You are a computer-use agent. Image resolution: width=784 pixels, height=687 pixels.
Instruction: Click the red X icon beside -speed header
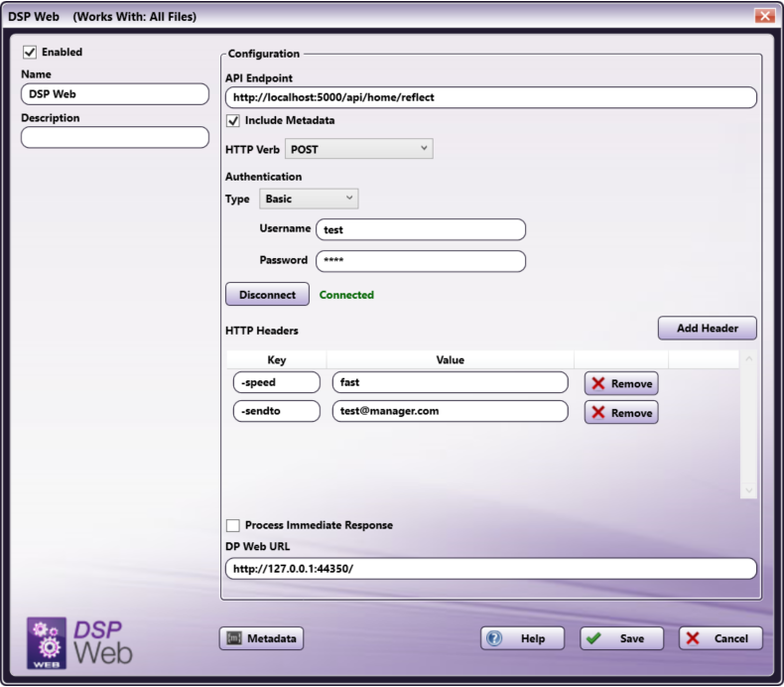[597, 383]
